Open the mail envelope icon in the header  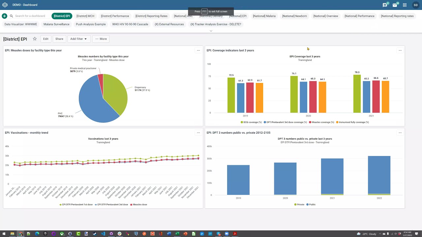(395, 5)
